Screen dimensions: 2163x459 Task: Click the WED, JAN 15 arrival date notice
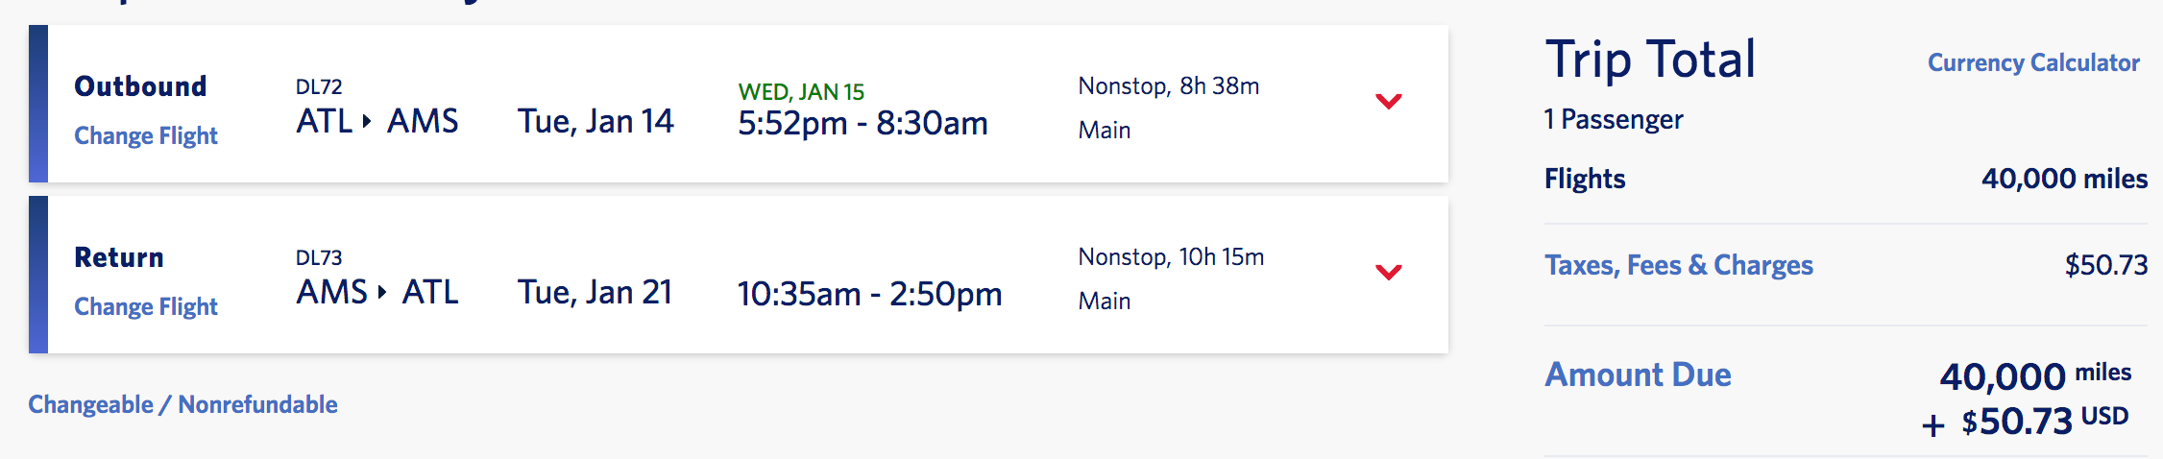tap(801, 92)
